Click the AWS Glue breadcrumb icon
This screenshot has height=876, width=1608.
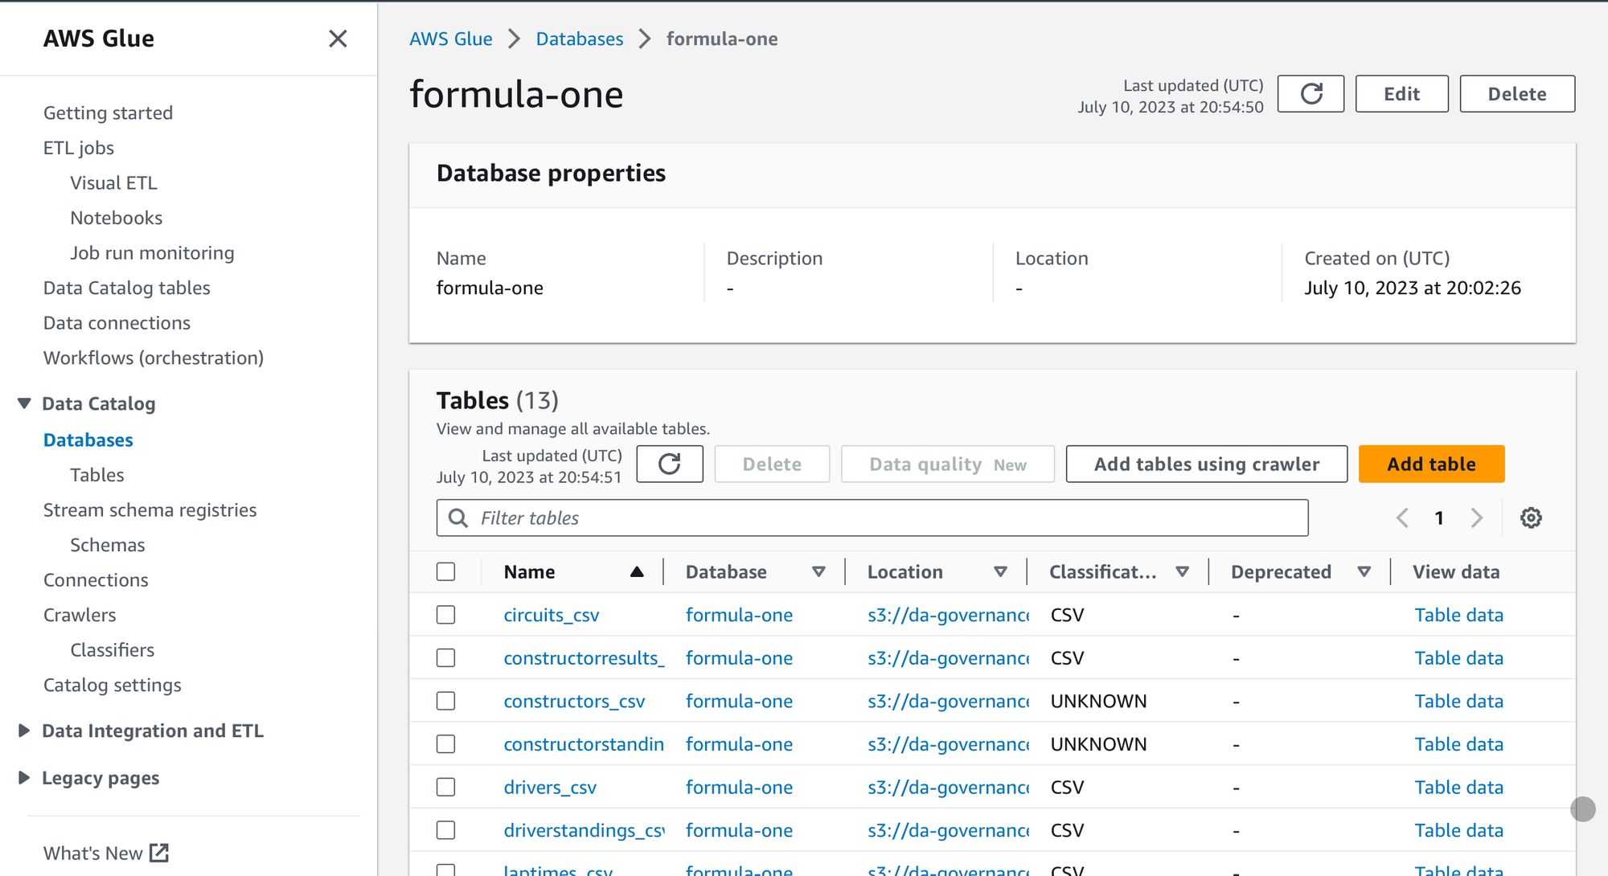click(x=450, y=39)
